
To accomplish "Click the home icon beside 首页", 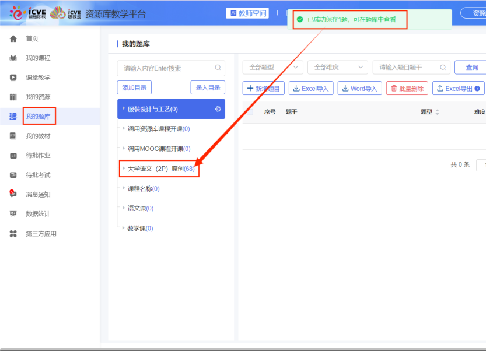I will (x=13, y=38).
